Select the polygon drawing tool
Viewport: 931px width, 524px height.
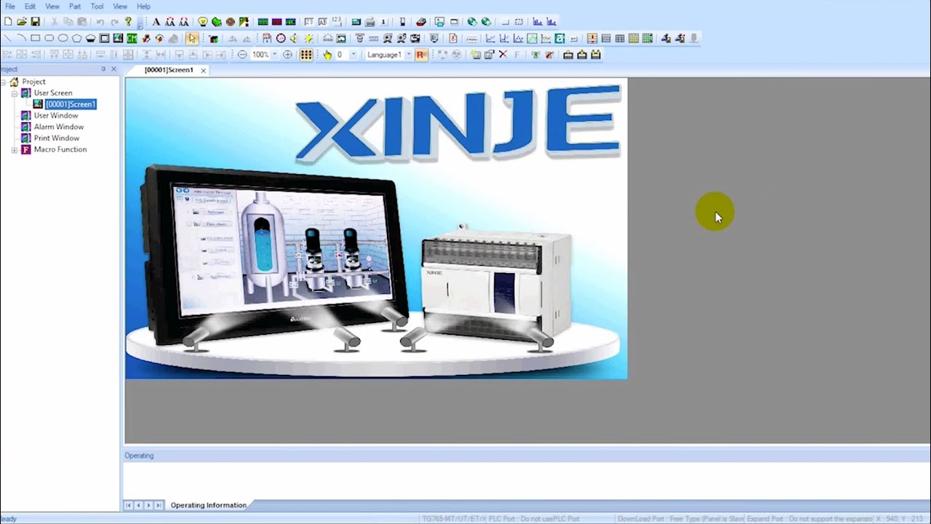(x=76, y=38)
